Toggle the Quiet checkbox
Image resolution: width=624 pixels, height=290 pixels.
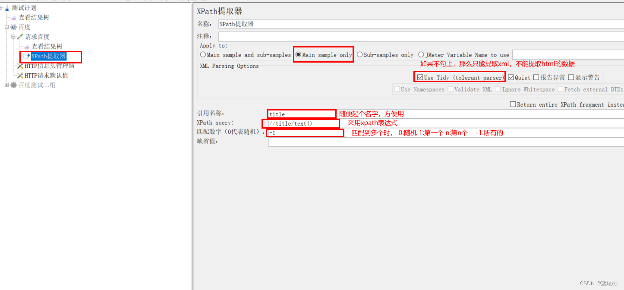coord(511,78)
